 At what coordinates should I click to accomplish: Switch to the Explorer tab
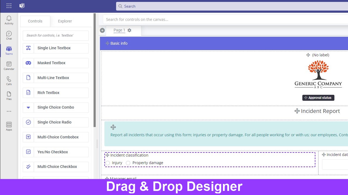tap(65, 21)
